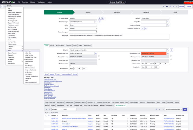Click the lightbulb icon in header toolbar
This screenshot has width=193, height=130.
pyautogui.click(x=167, y=6)
